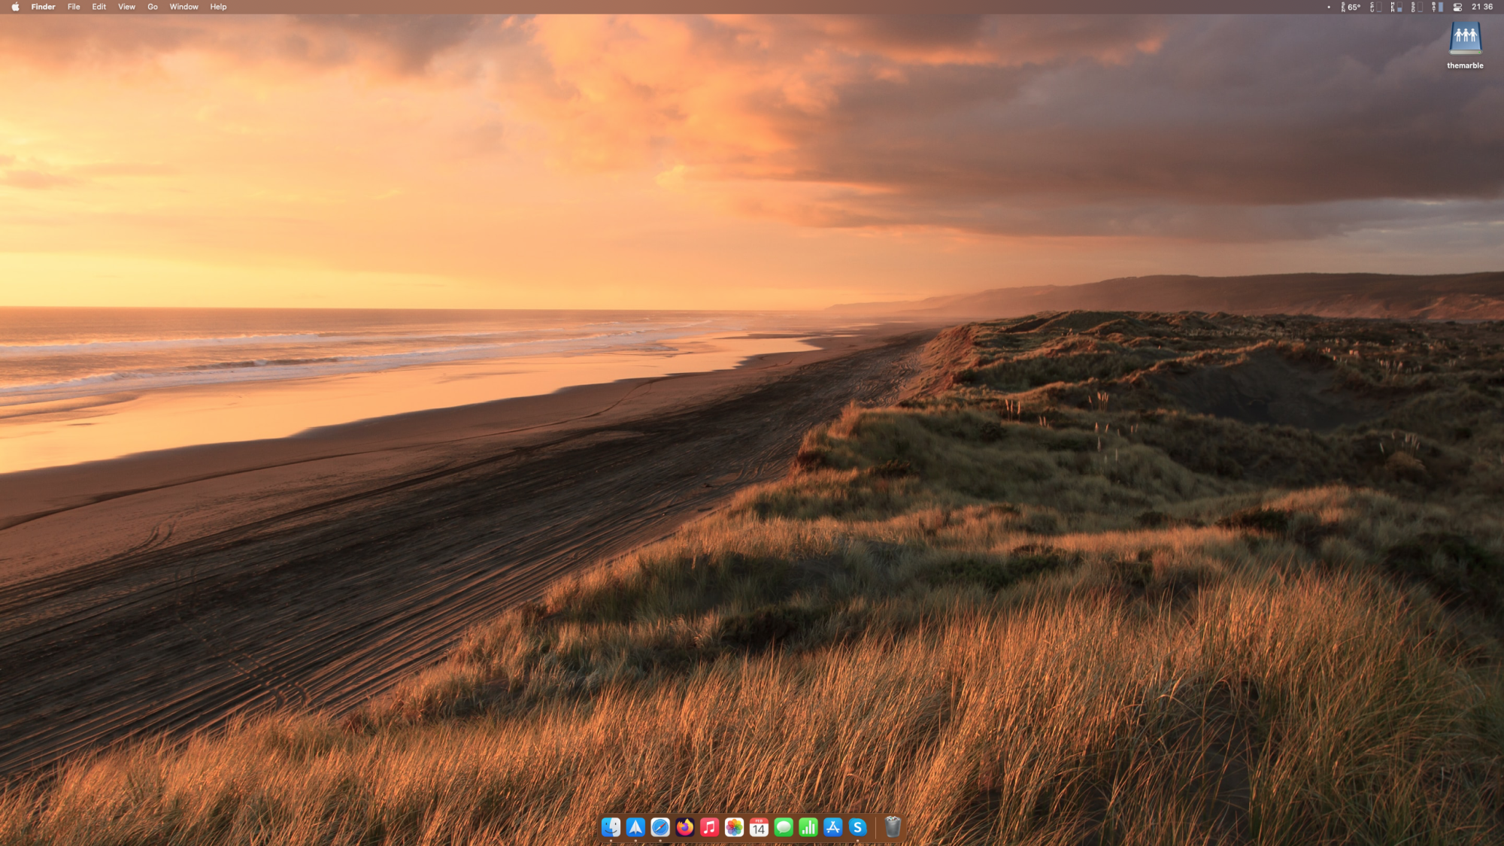Expand the sensor temperature 65° menu
1504x846 pixels.
[x=1351, y=7]
